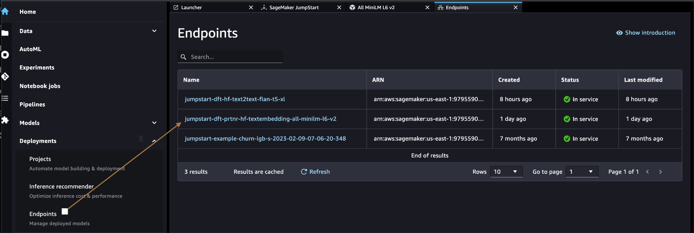This screenshot has height=233, width=694.
Task: Open Pipelines in the sidebar
Action: (32, 104)
